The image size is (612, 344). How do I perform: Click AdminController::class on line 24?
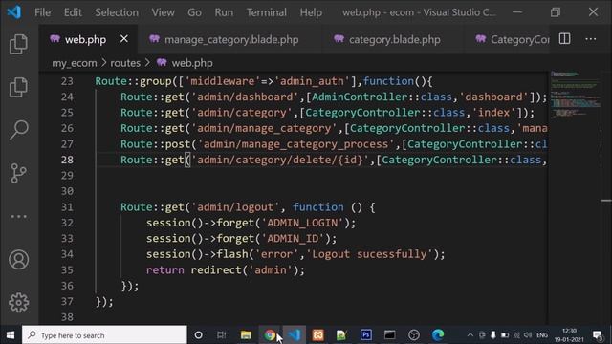click(x=382, y=97)
